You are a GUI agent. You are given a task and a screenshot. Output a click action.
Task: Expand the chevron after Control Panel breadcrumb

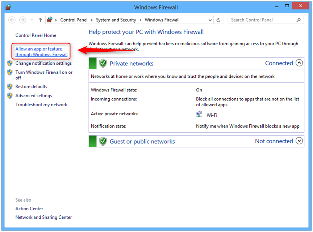tap(92, 20)
